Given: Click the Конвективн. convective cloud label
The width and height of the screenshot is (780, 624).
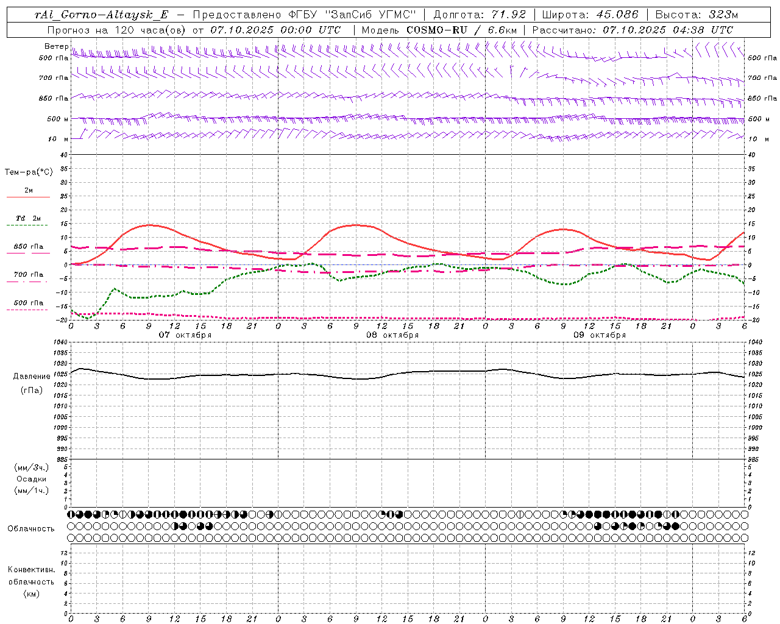Looking at the screenshot, I should pyautogui.click(x=31, y=570).
